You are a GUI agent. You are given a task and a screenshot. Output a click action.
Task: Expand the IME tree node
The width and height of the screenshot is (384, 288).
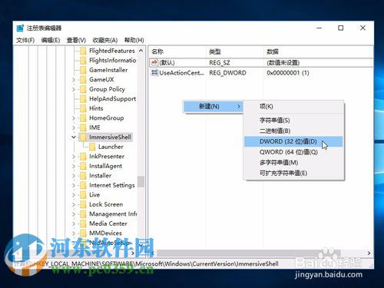(x=74, y=127)
